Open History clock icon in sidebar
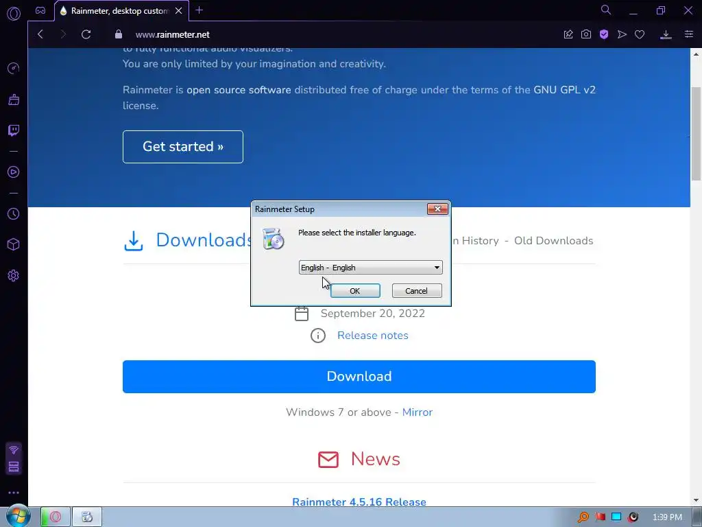 coord(14,214)
